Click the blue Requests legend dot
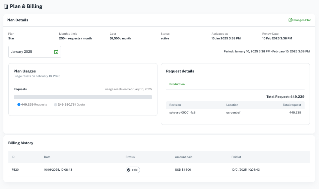Screen dimensions: 319x189 [x=19, y=105]
